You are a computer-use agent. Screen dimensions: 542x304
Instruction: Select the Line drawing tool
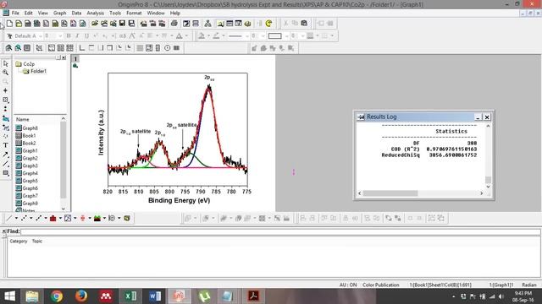6,164
